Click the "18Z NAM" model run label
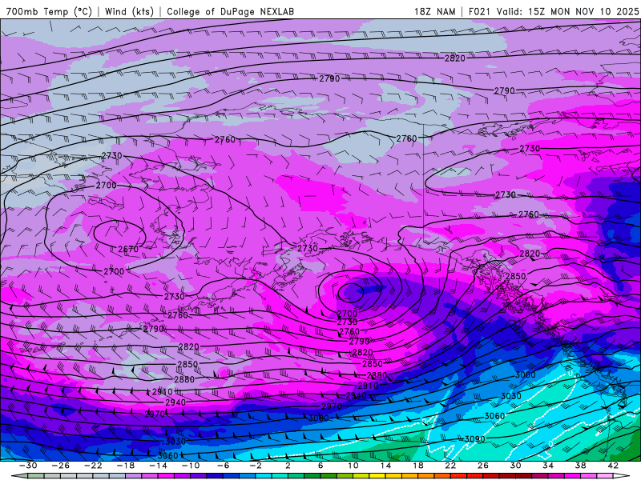 (434, 11)
